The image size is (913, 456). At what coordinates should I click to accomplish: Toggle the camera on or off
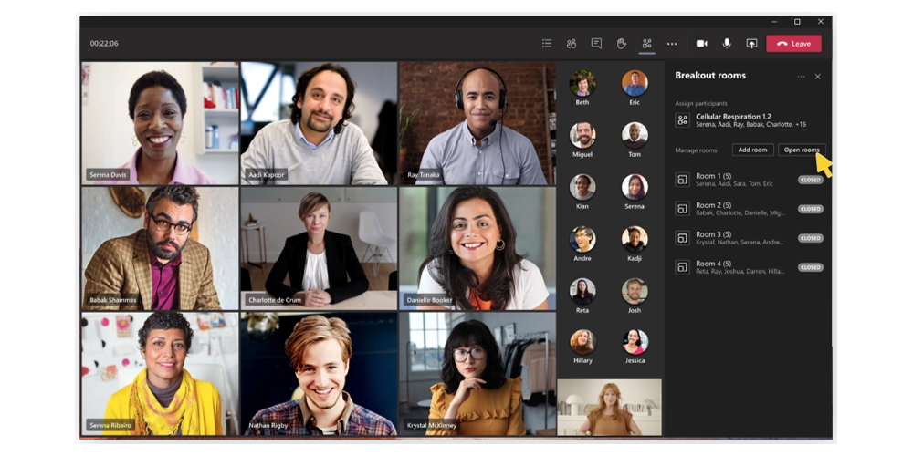(x=701, y=44)
